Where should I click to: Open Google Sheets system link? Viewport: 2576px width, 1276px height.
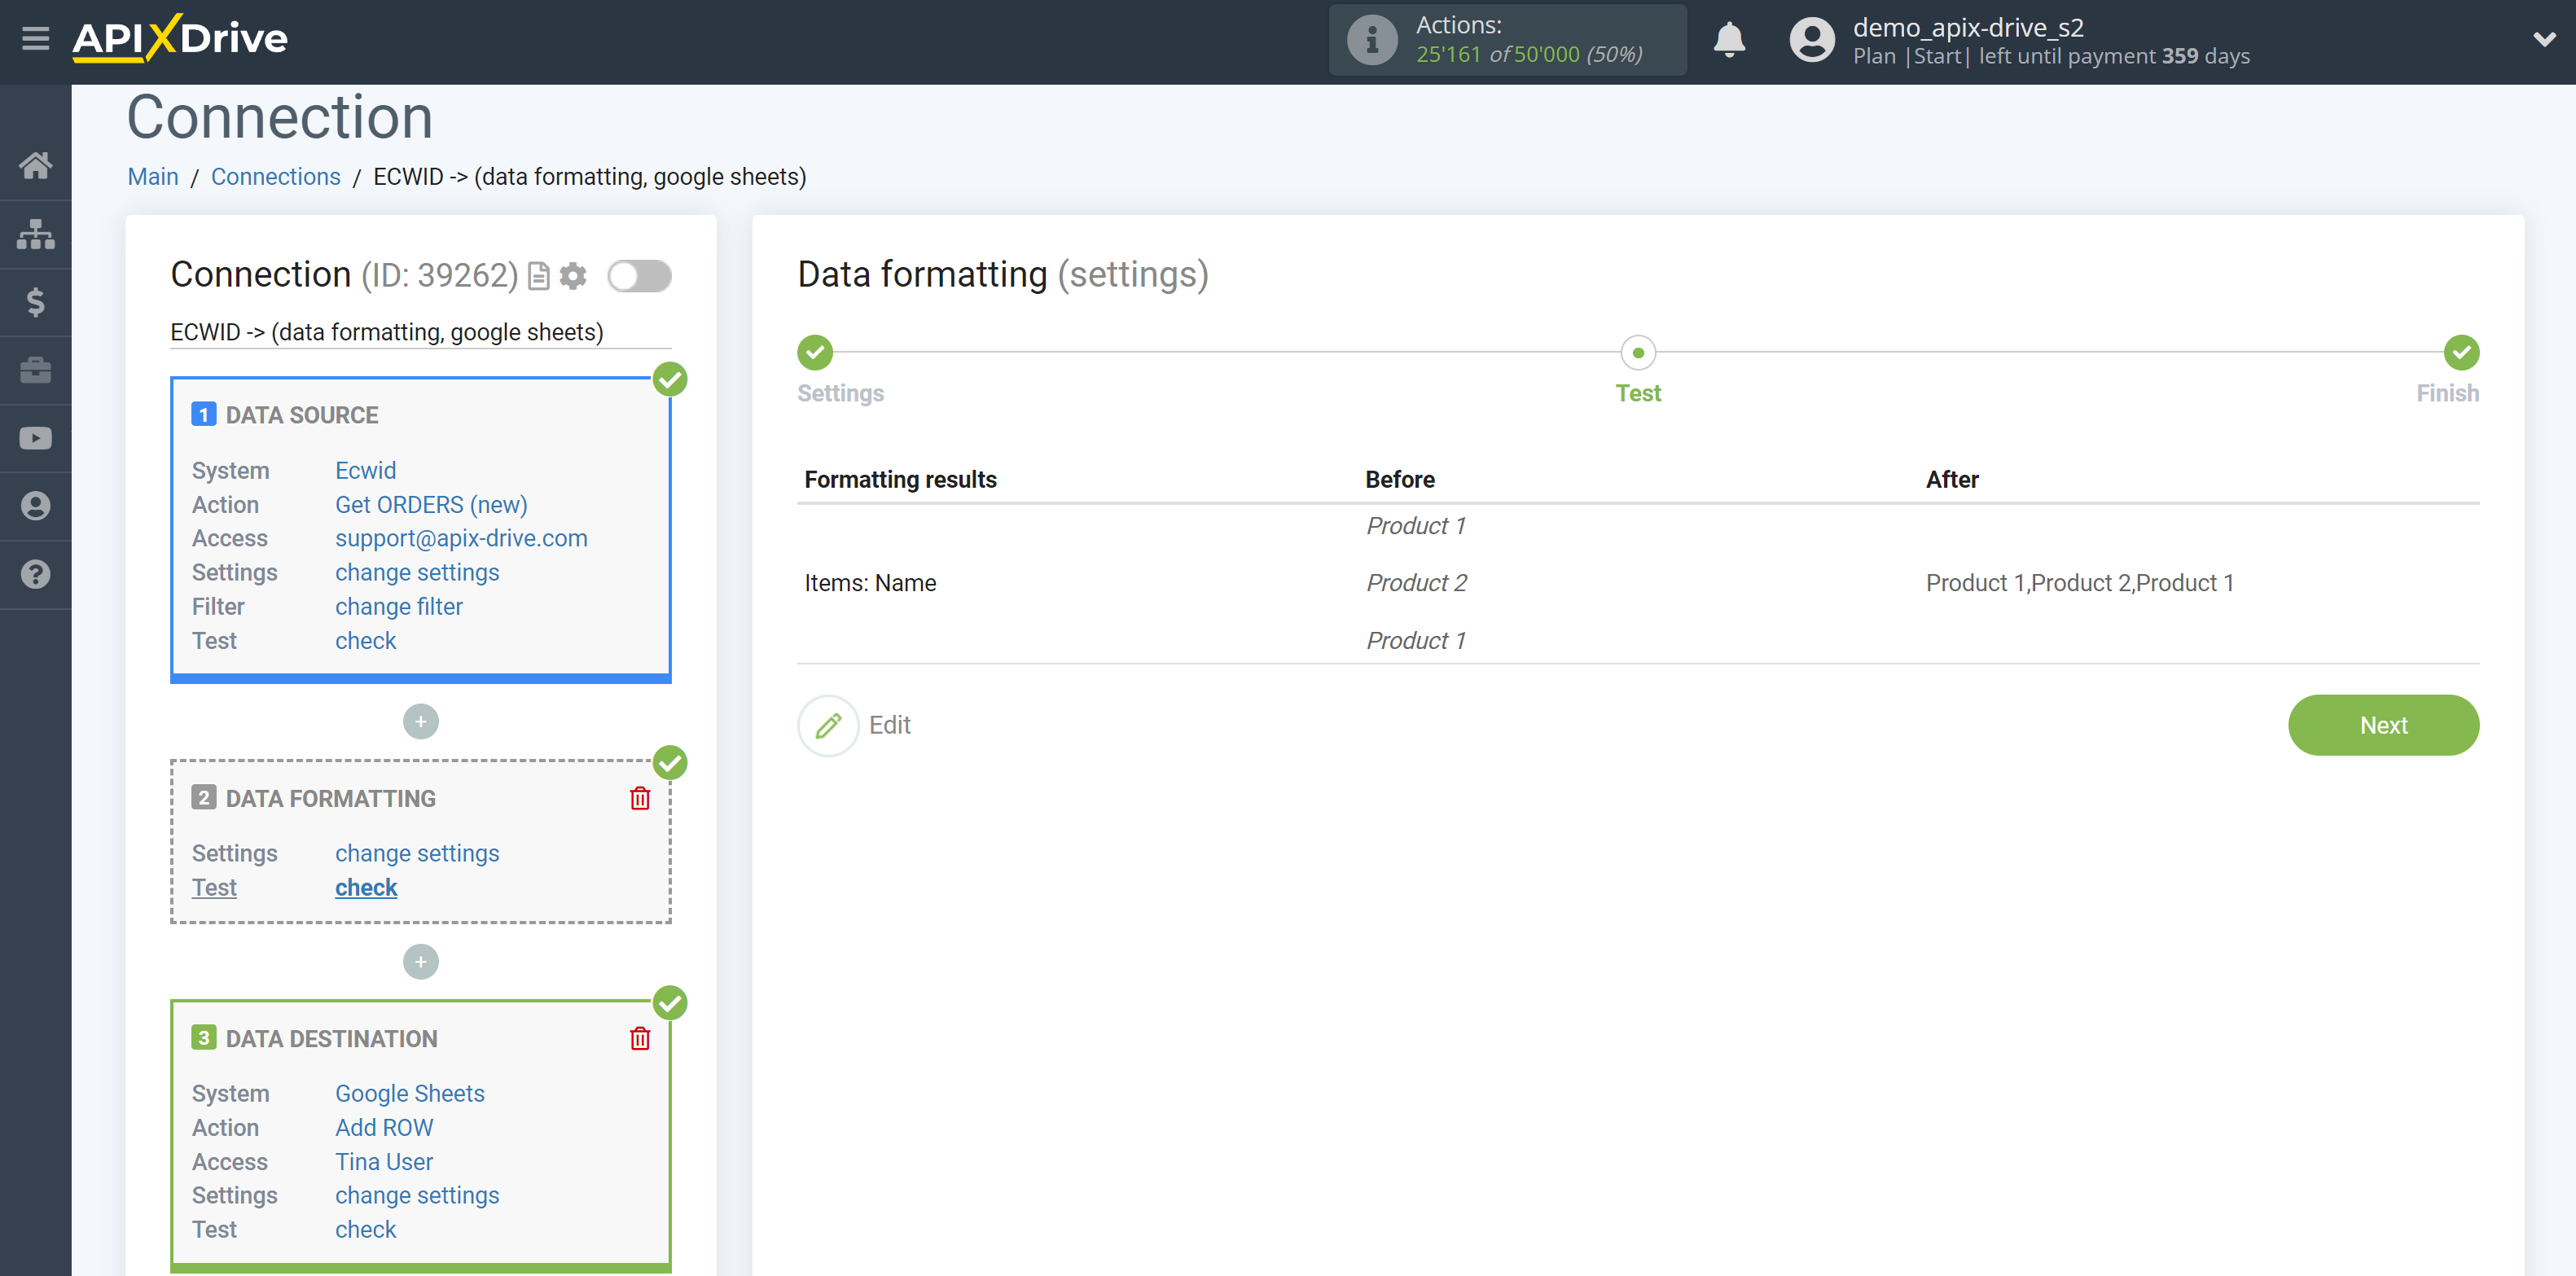click(410, 1093)
